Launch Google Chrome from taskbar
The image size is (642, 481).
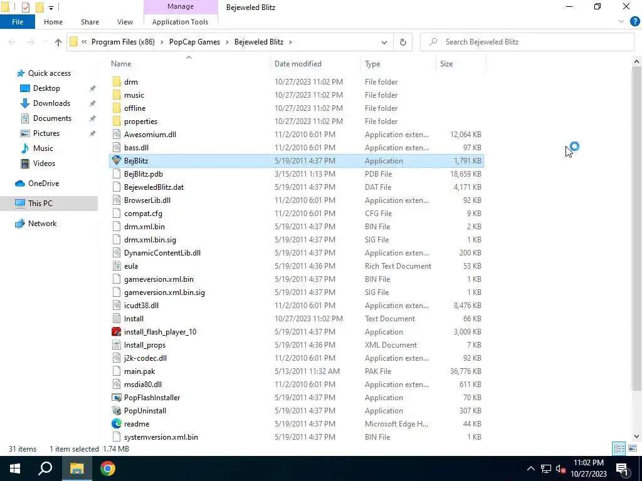coord(108,468)
